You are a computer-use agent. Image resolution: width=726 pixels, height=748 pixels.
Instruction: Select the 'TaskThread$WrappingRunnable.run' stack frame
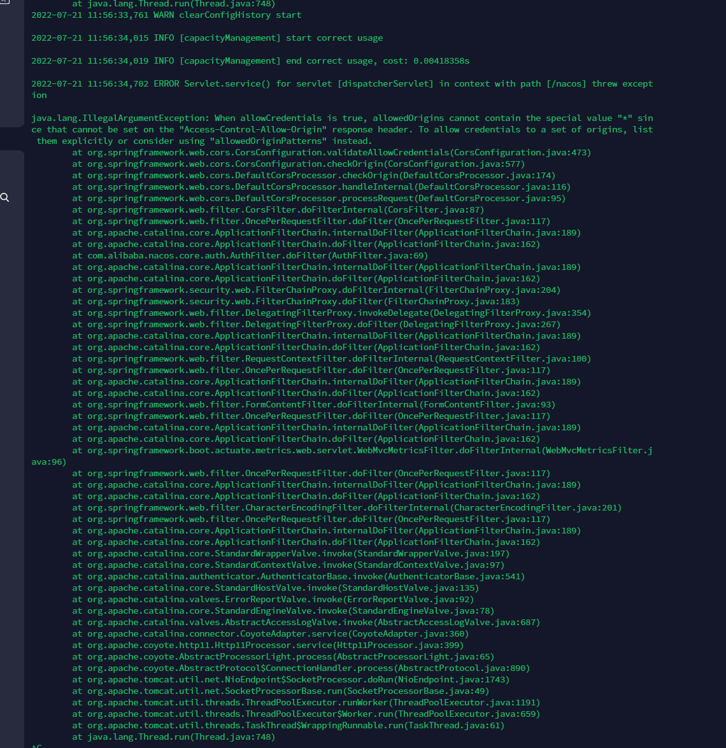click(288, 725)
